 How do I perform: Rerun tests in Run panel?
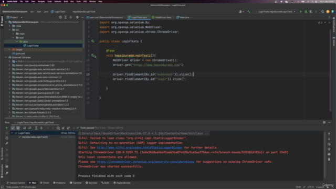[x=7, y=128]
